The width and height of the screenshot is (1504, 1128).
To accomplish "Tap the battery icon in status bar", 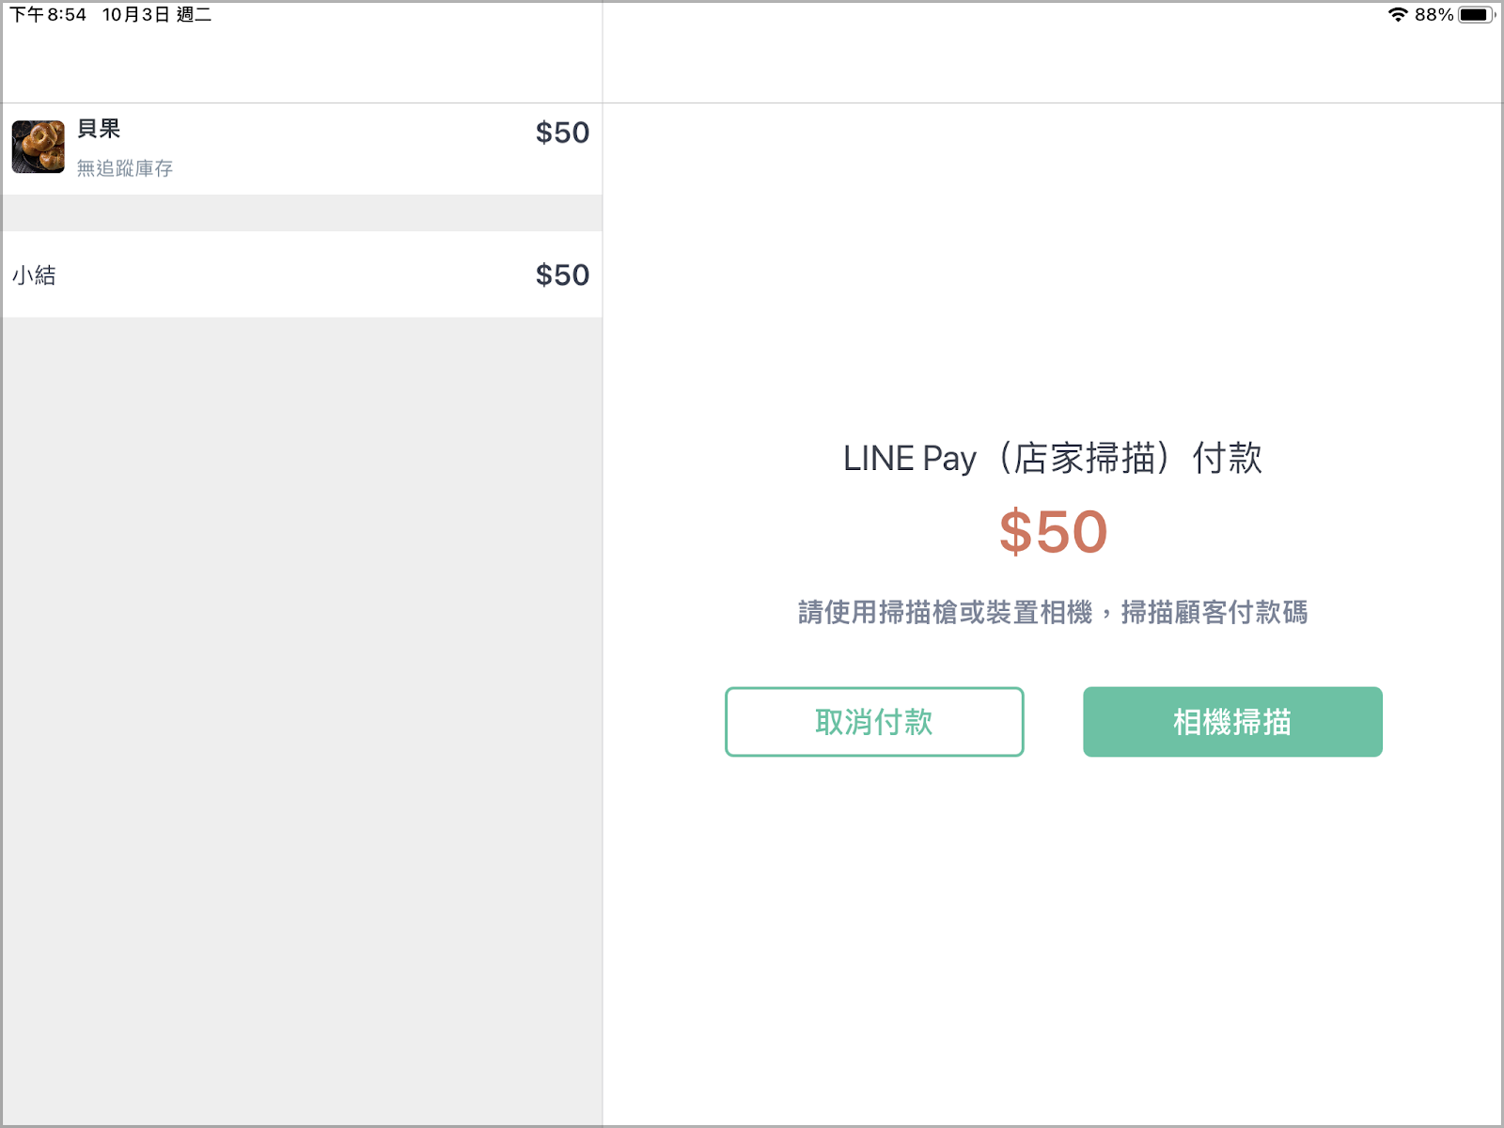I will (1476, 14).
